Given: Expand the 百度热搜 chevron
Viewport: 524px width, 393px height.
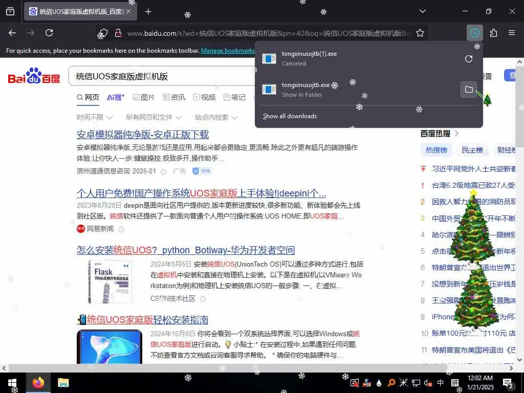Looking at the screenshot, I should pos(457,134).
